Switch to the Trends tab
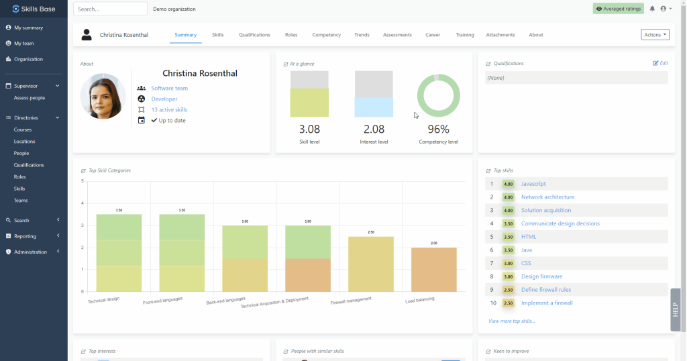 (362, 35)
